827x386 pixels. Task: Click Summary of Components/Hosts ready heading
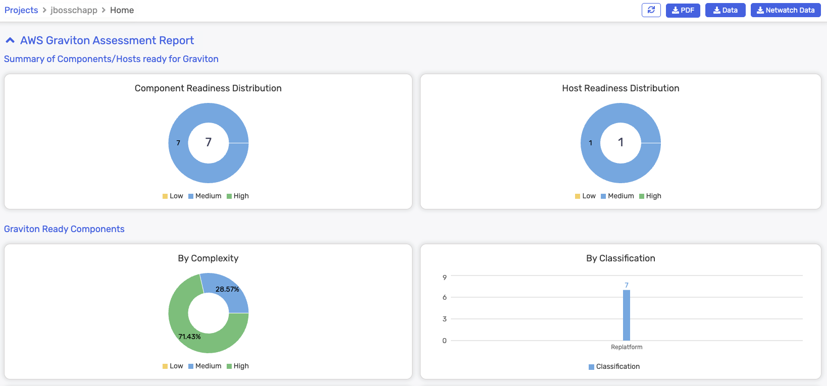[111, 59]
